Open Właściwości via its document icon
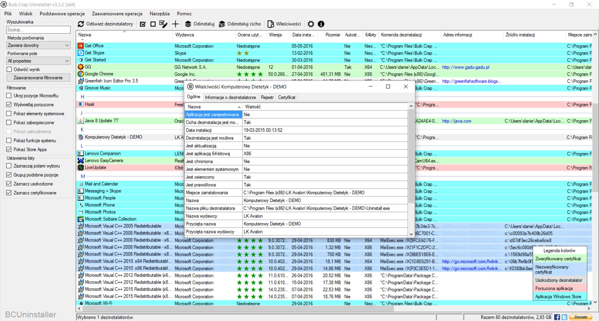 click(271, 24)
